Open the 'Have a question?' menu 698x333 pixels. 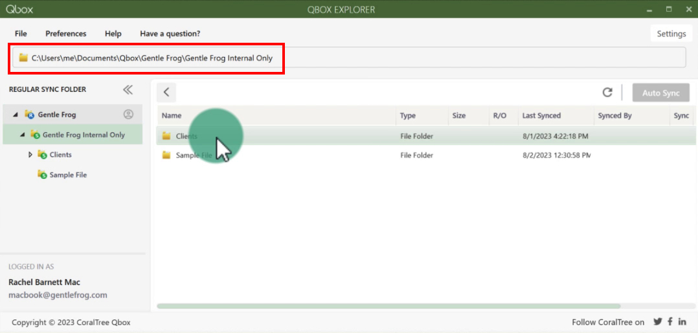(170, 34)
